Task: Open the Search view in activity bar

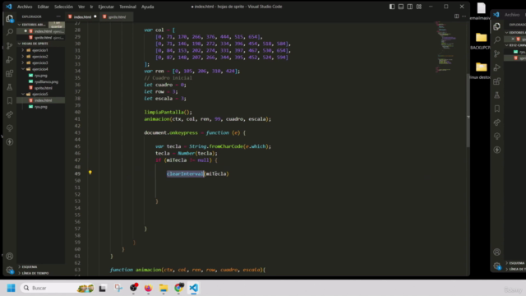Action: pos(9,32)
